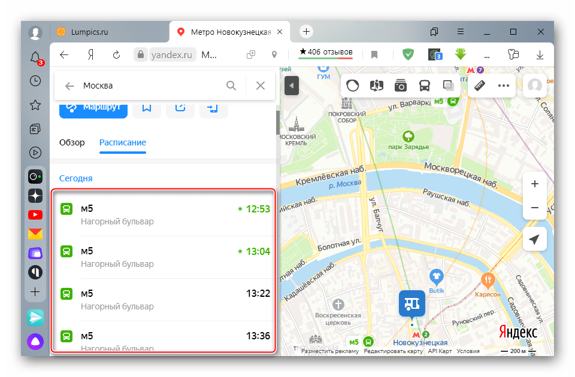Select the Расписание tab
575x377 pixels.
tap(123, 142)
